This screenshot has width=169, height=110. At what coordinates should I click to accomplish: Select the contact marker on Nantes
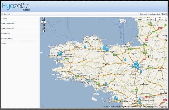139,102
